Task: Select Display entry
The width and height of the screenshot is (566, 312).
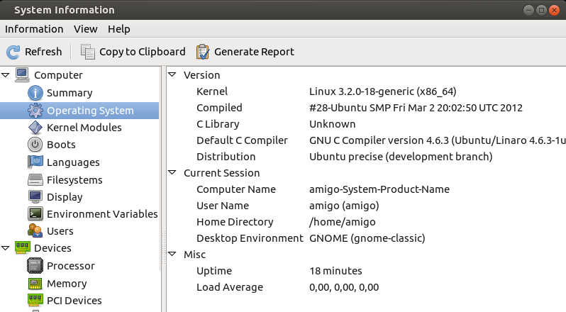Action: click(65, 197)
